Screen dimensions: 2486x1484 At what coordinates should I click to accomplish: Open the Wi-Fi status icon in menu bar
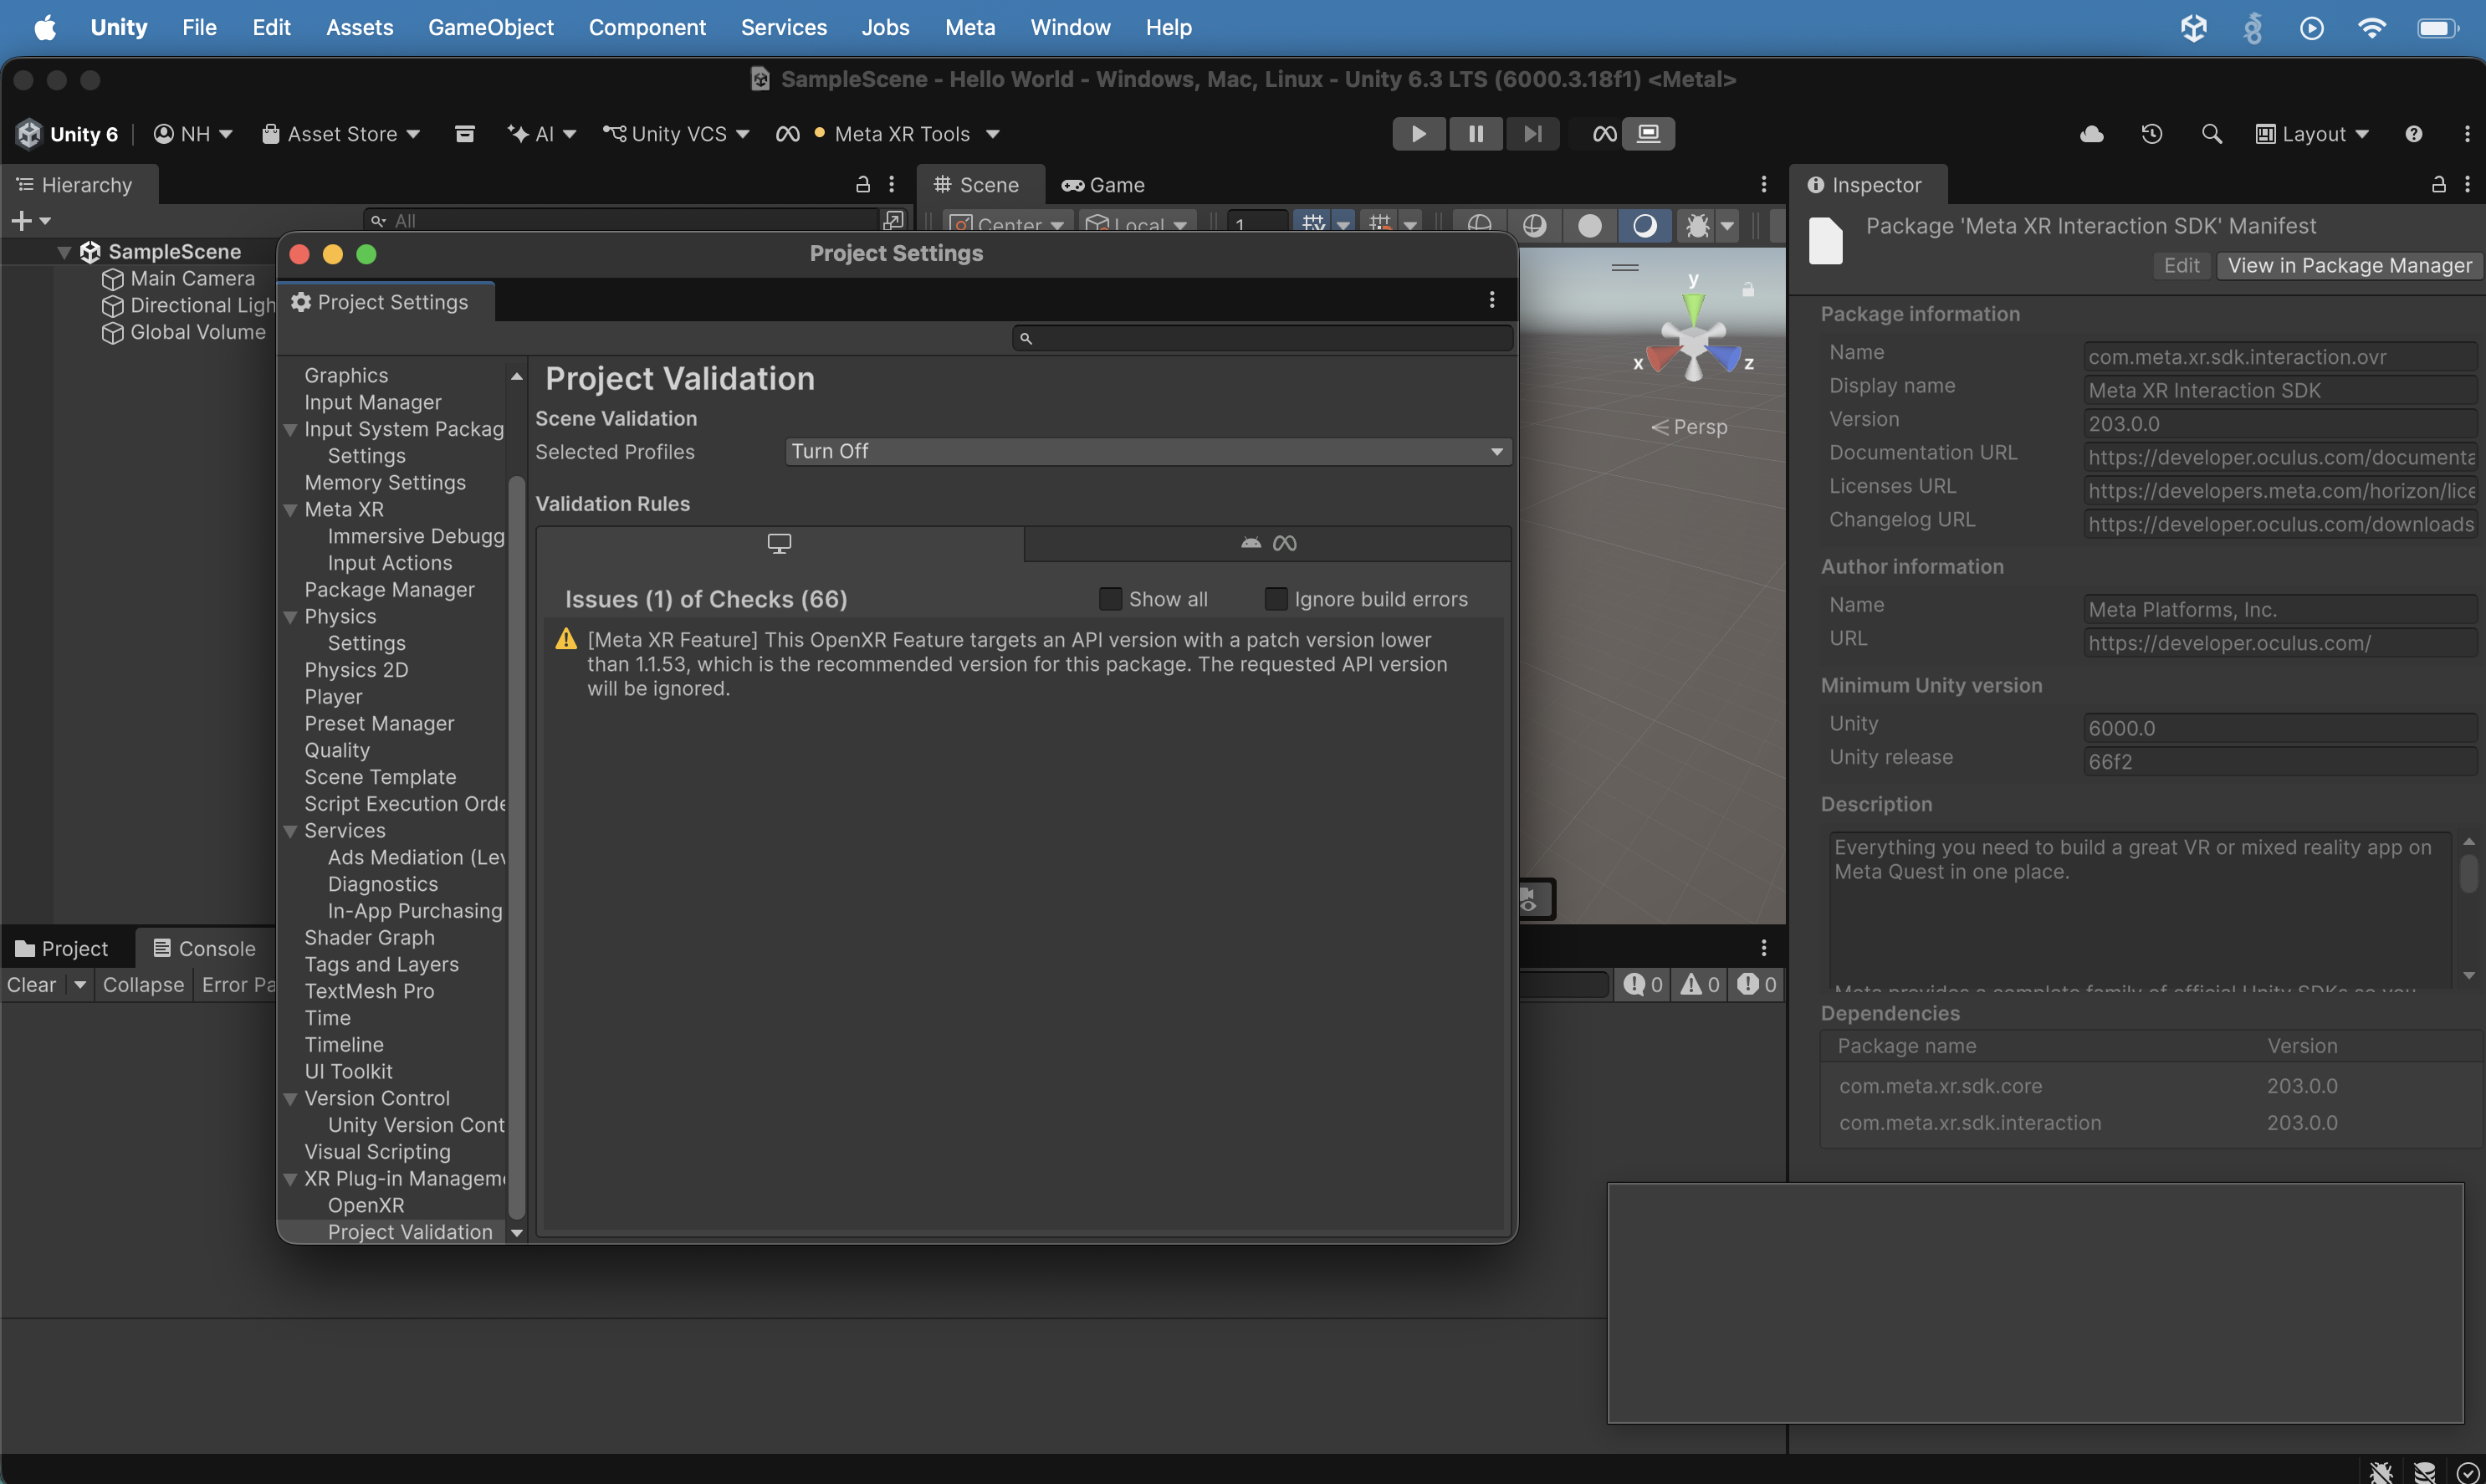2371,27
